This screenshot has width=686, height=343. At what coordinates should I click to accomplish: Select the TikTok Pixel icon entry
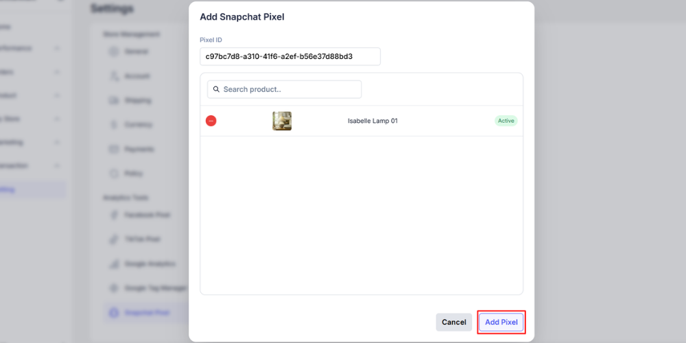[114, 239]
